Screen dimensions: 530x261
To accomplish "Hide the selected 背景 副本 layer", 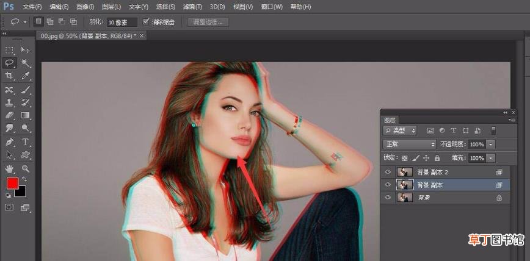I will tap(388, 185).
